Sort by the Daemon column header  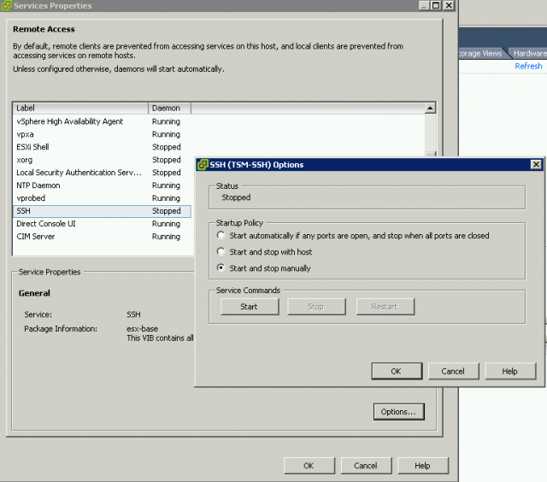(169, 109)
